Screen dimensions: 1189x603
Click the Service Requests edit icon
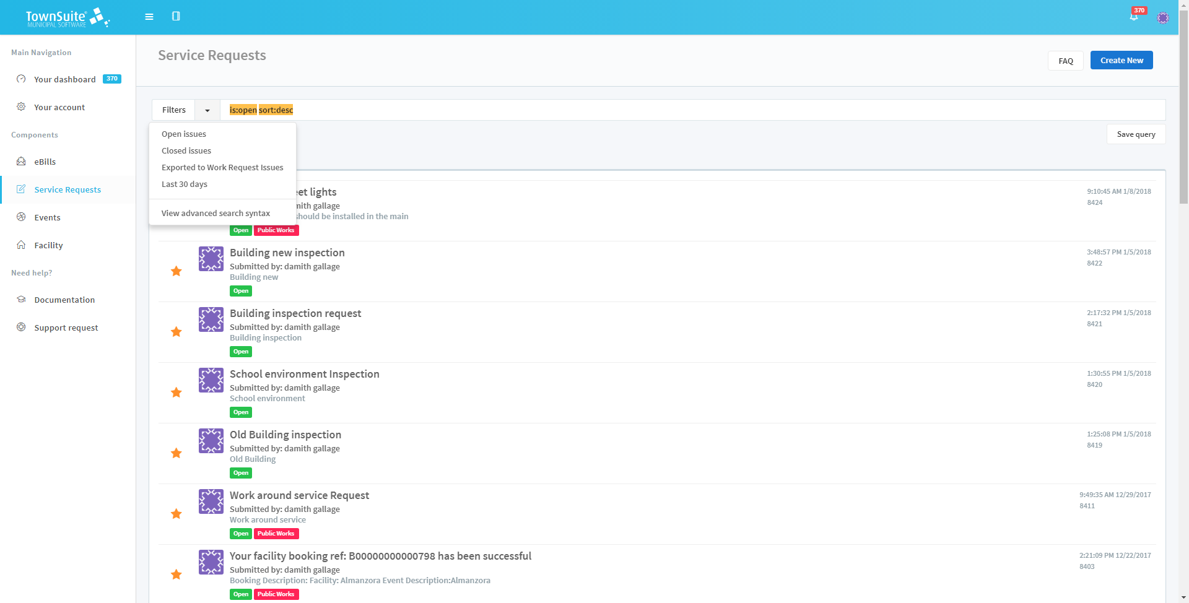click(x=21, y=189)
